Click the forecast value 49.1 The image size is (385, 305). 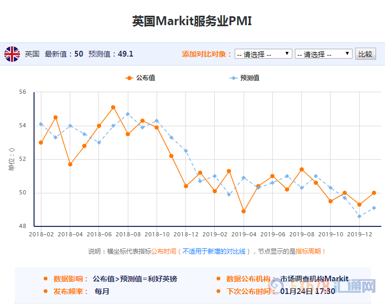pos(126,54)
